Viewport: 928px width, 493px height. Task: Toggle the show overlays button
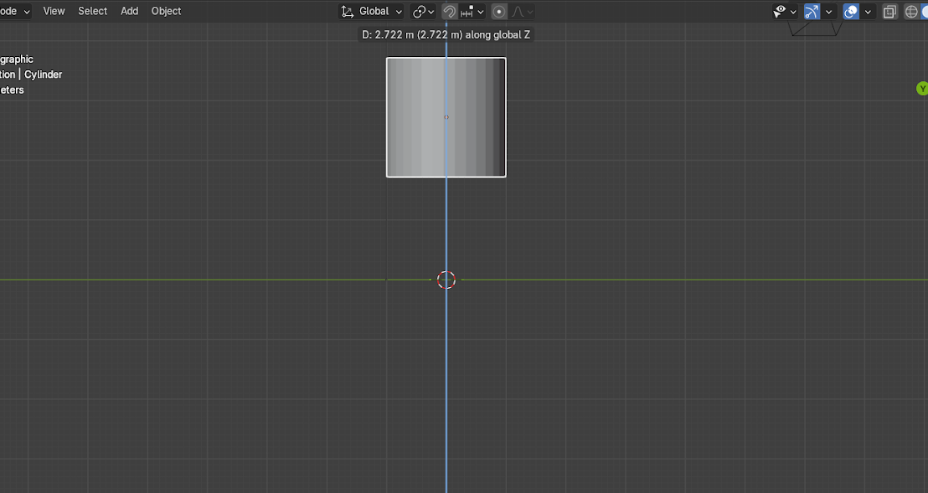[x=851, y=11]
